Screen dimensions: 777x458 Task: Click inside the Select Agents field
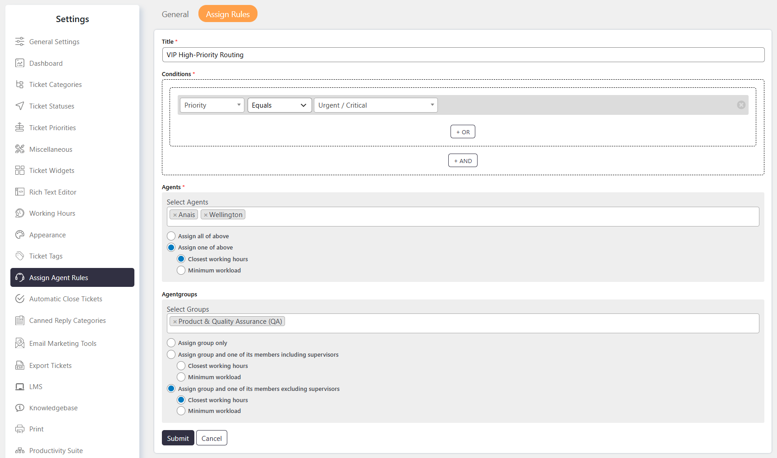click(x=463, y=217)
